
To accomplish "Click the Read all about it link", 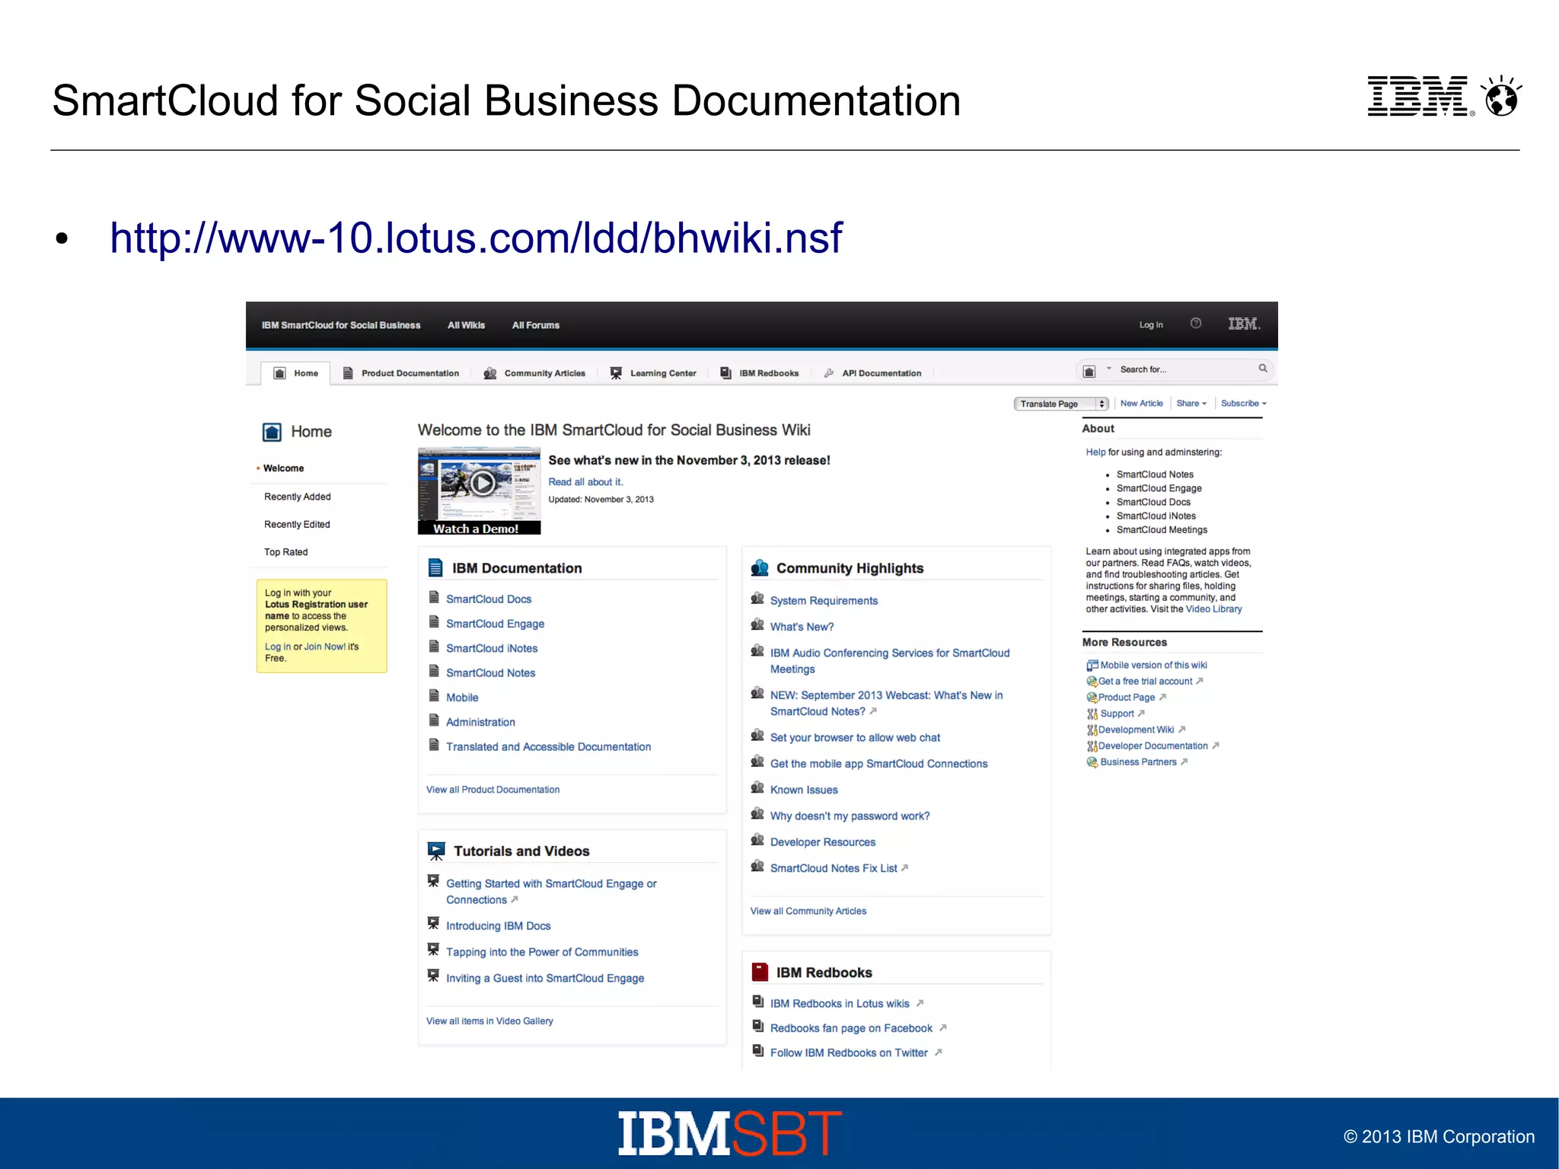I will click(x=585, y=482).
